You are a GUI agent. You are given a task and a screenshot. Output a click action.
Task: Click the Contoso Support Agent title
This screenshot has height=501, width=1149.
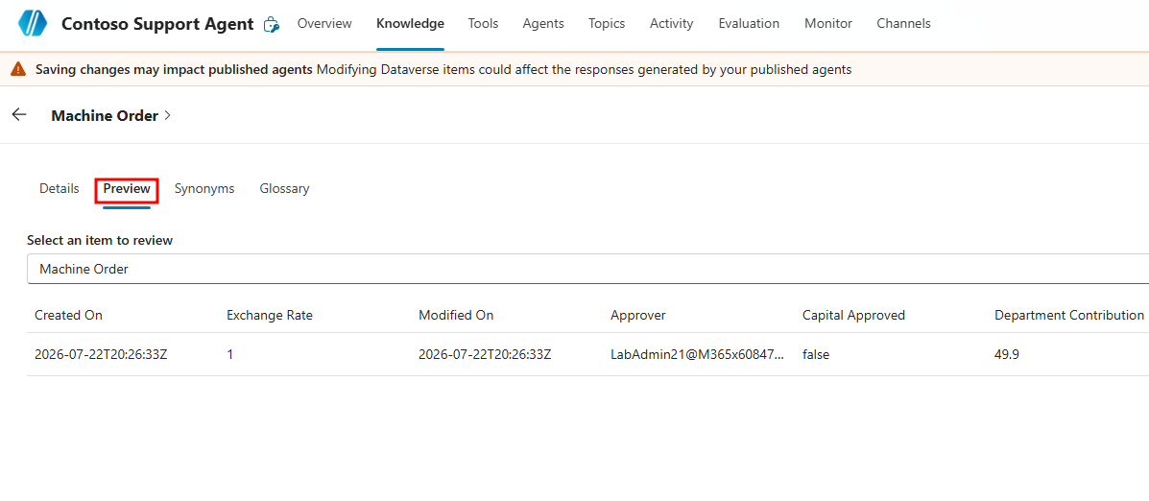(x=157, y=24)
